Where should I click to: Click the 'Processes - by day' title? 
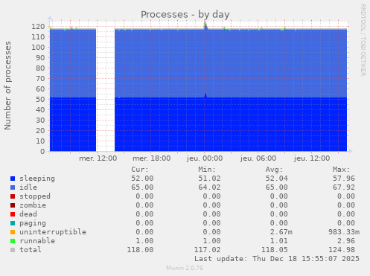point(185,14)
